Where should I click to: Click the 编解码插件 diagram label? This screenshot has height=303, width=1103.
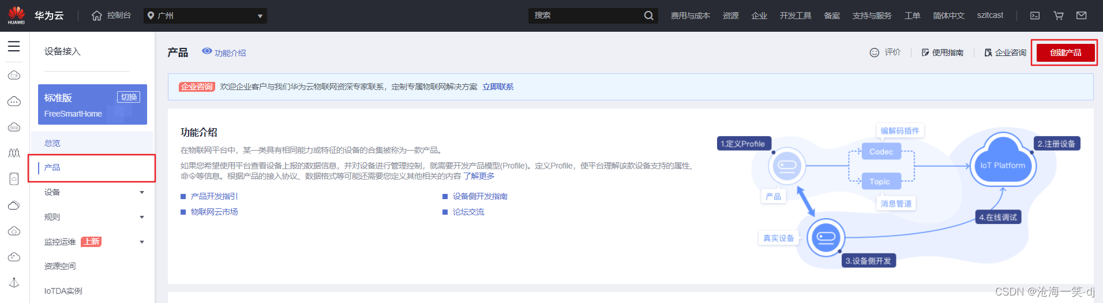900,131
